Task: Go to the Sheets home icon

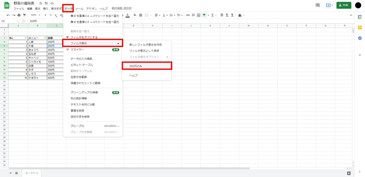Action: (x=7, y=5)
